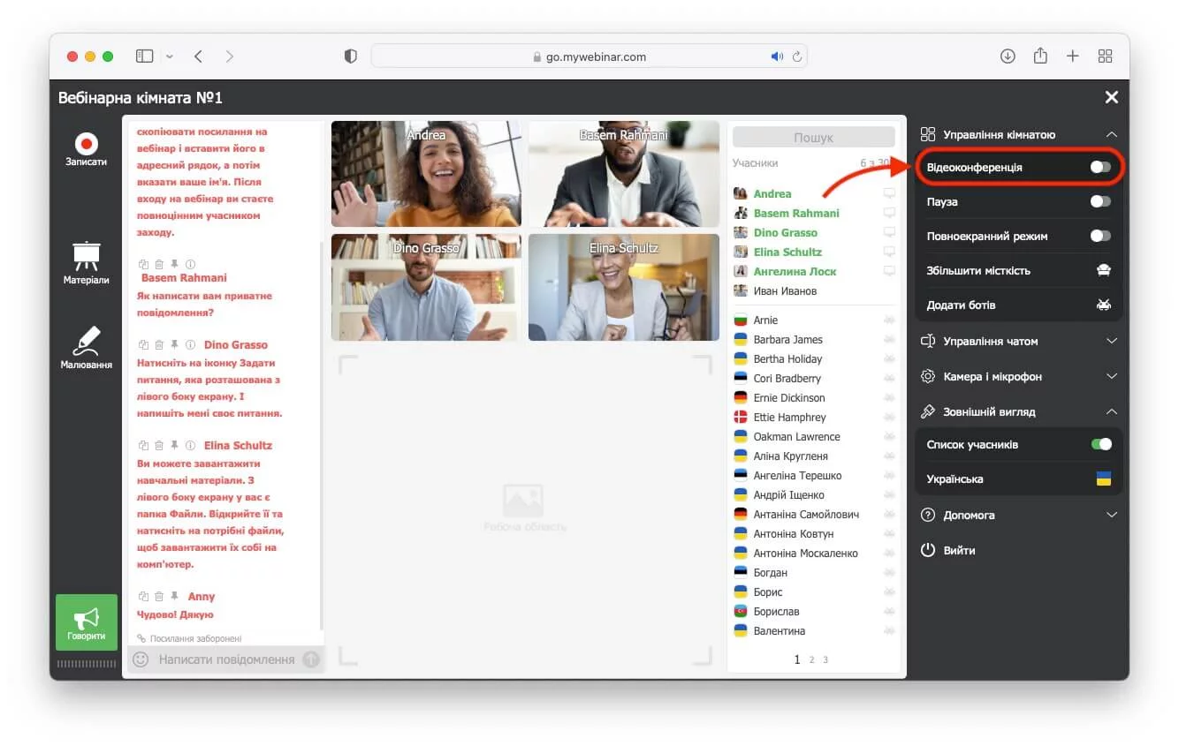Click the Записати record icon

[x=86, y=144]
